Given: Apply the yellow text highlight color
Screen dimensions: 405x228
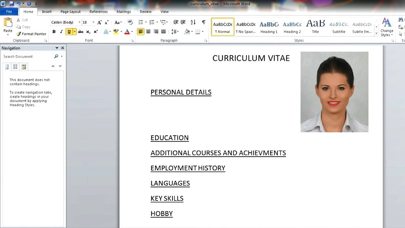Looking at the screenshot, I should pos(115,32).
